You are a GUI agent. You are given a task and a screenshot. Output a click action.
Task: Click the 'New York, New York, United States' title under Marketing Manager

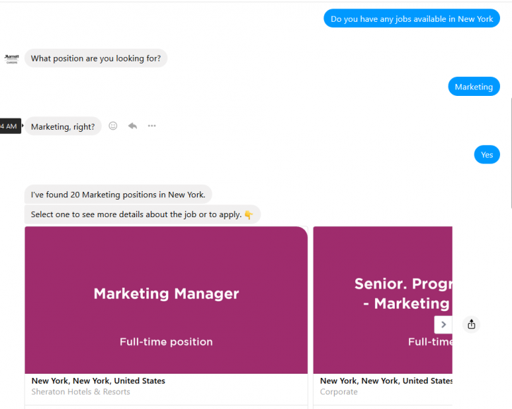pyautogui.click(x=98, y=381)
